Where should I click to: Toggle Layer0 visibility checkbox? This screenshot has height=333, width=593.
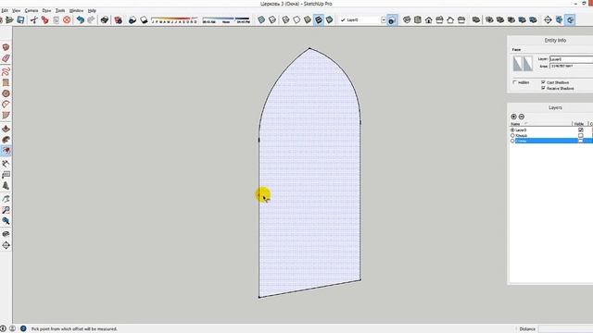[581, 129]
